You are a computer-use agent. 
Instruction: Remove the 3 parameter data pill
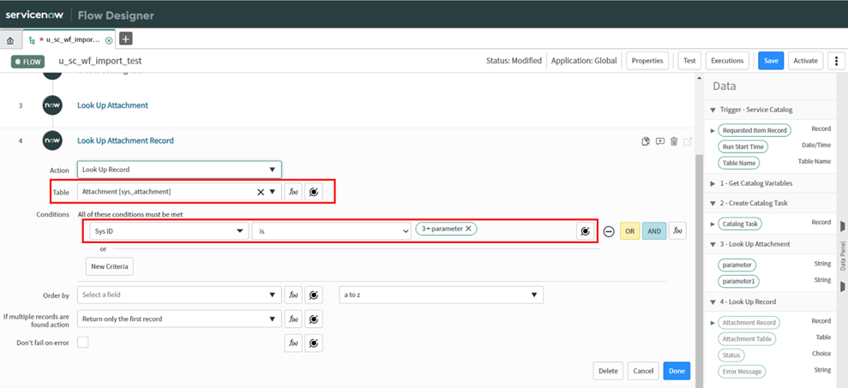pos(468,229)
